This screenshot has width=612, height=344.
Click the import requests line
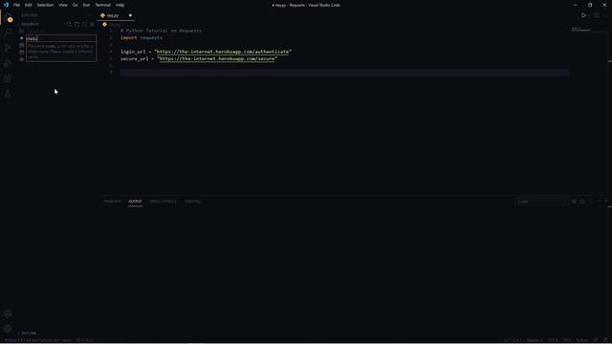pos(142,38)
